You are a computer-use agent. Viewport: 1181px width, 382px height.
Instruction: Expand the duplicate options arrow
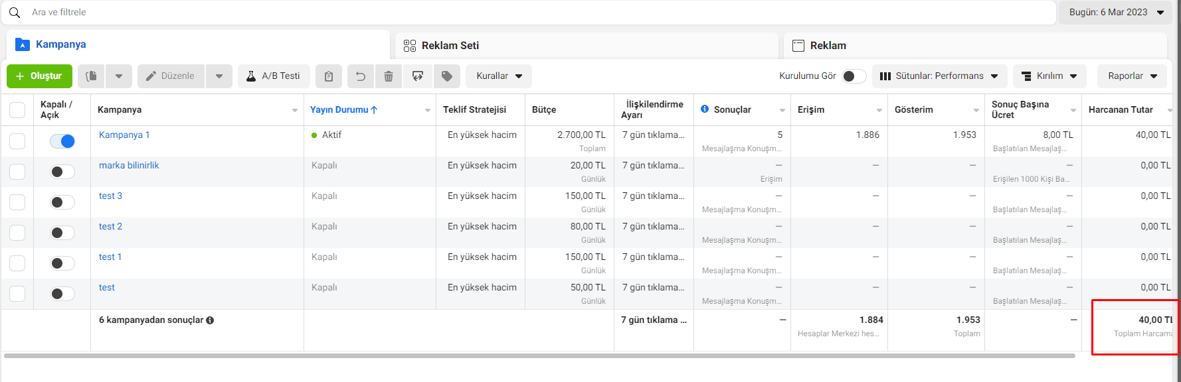pos(119,76)
